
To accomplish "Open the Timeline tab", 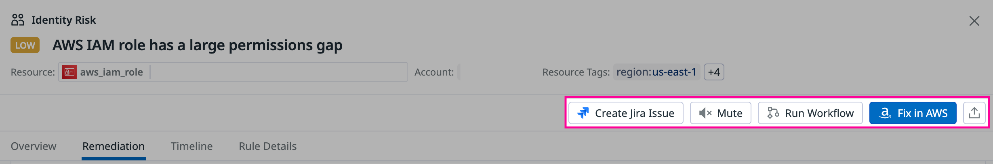I will 191,146.
